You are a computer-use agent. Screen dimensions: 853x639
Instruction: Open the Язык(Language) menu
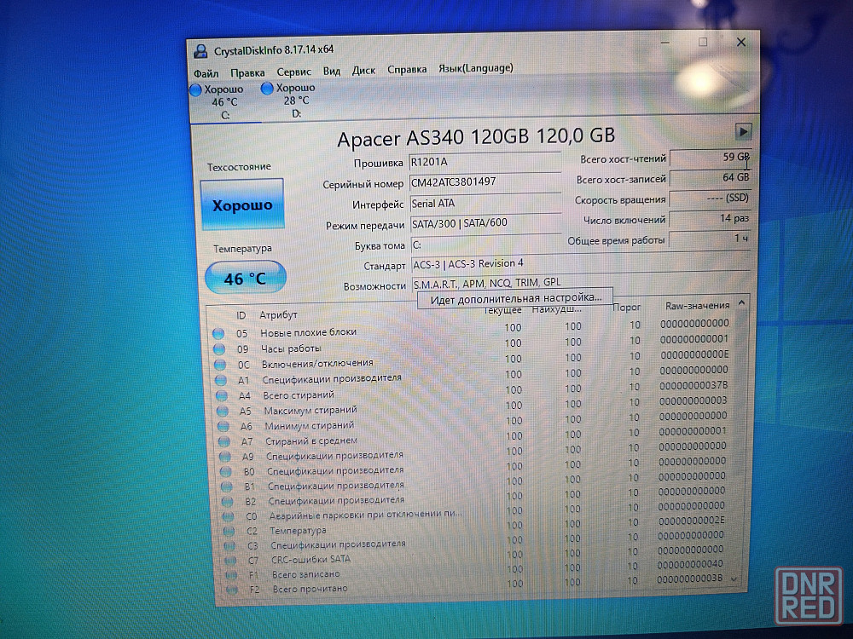pyautogui.click(x=476, y=68)
